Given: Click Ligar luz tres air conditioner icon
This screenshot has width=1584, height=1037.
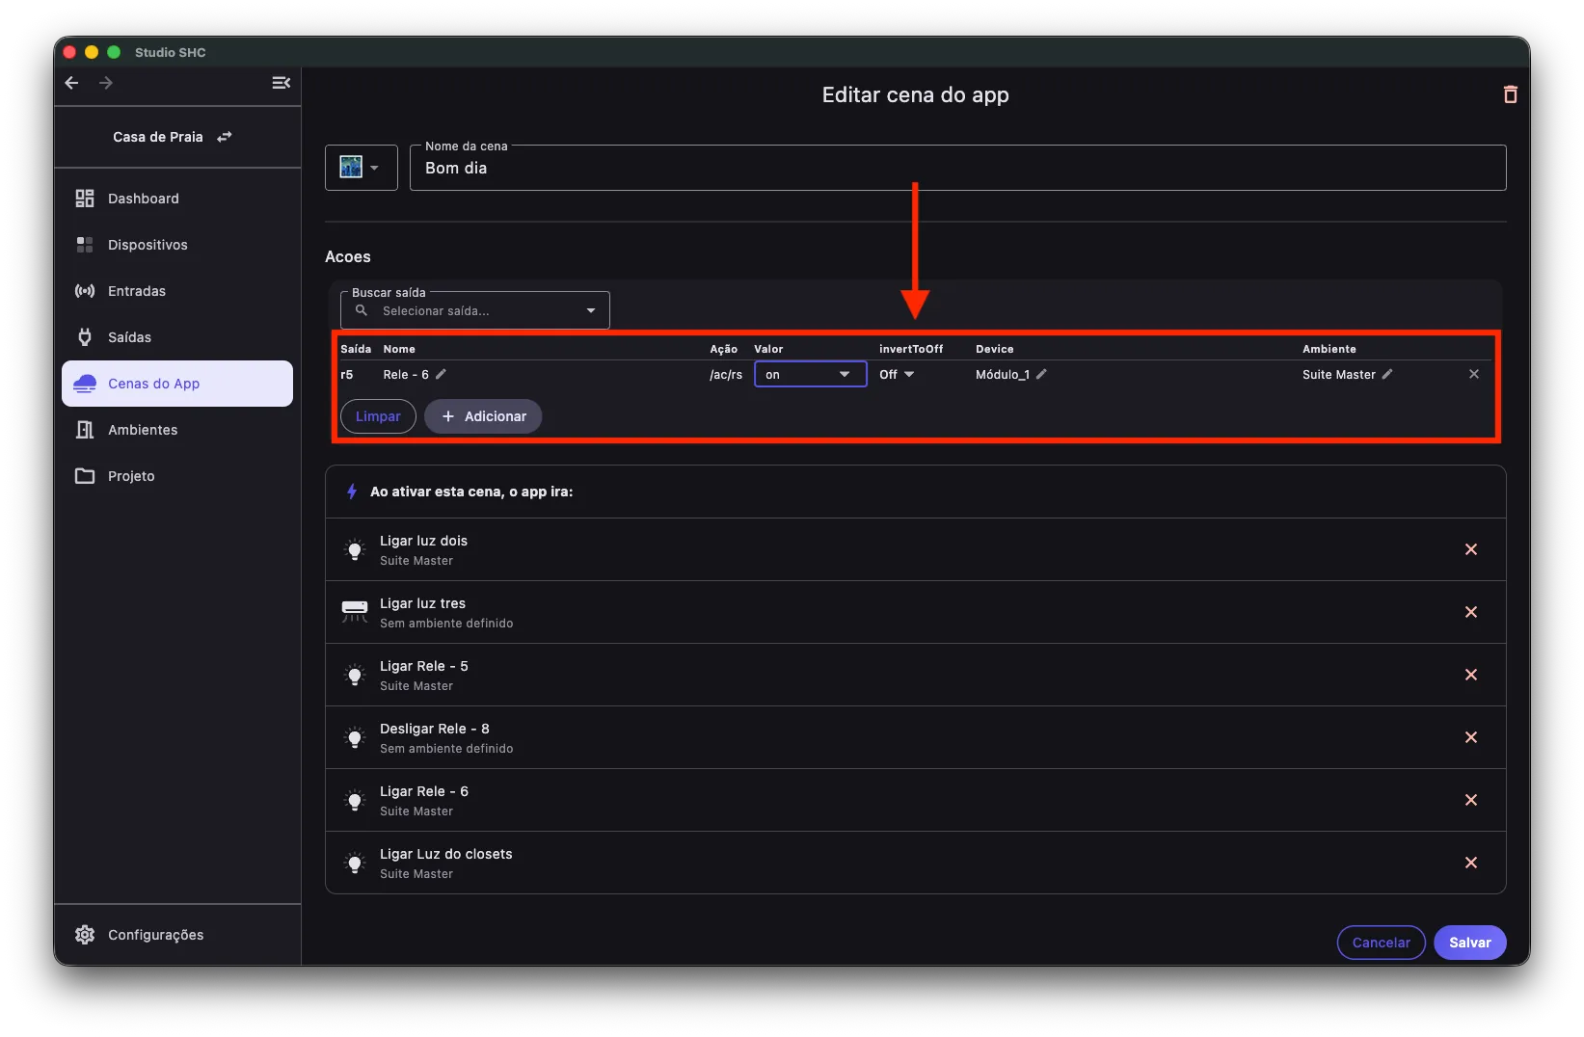Looking at the screenshot, I should (355, 612).
